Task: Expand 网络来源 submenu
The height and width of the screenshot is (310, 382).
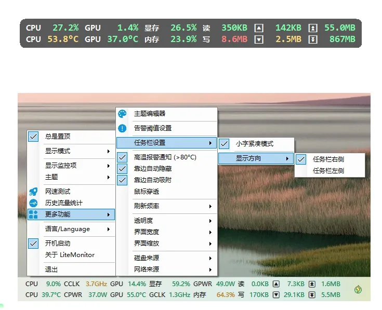Action: coord(167,269)
